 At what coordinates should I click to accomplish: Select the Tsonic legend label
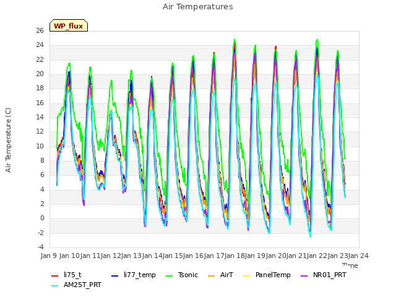[188, 275]
